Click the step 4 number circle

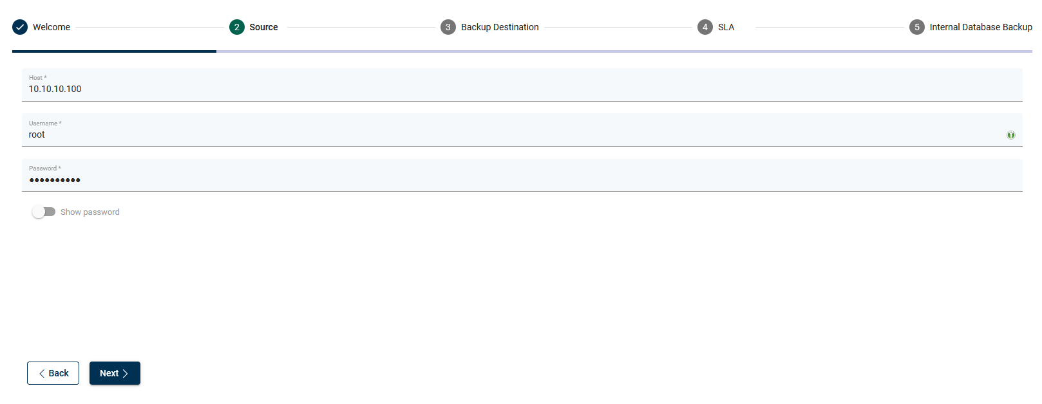coord(705,27)
